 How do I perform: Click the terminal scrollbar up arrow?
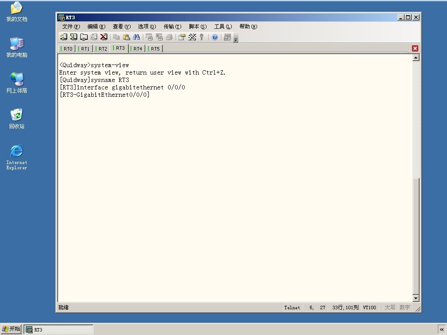point(416,58)
